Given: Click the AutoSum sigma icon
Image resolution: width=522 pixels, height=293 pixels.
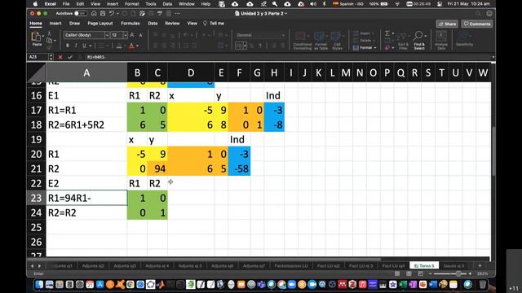Looking at the screenshot, I should (x=387, y=33).
